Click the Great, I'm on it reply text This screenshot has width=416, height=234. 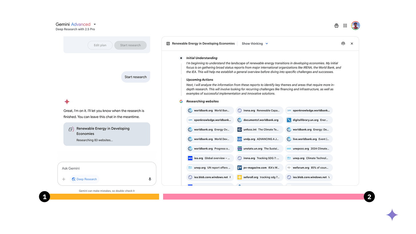click(104, 114)
